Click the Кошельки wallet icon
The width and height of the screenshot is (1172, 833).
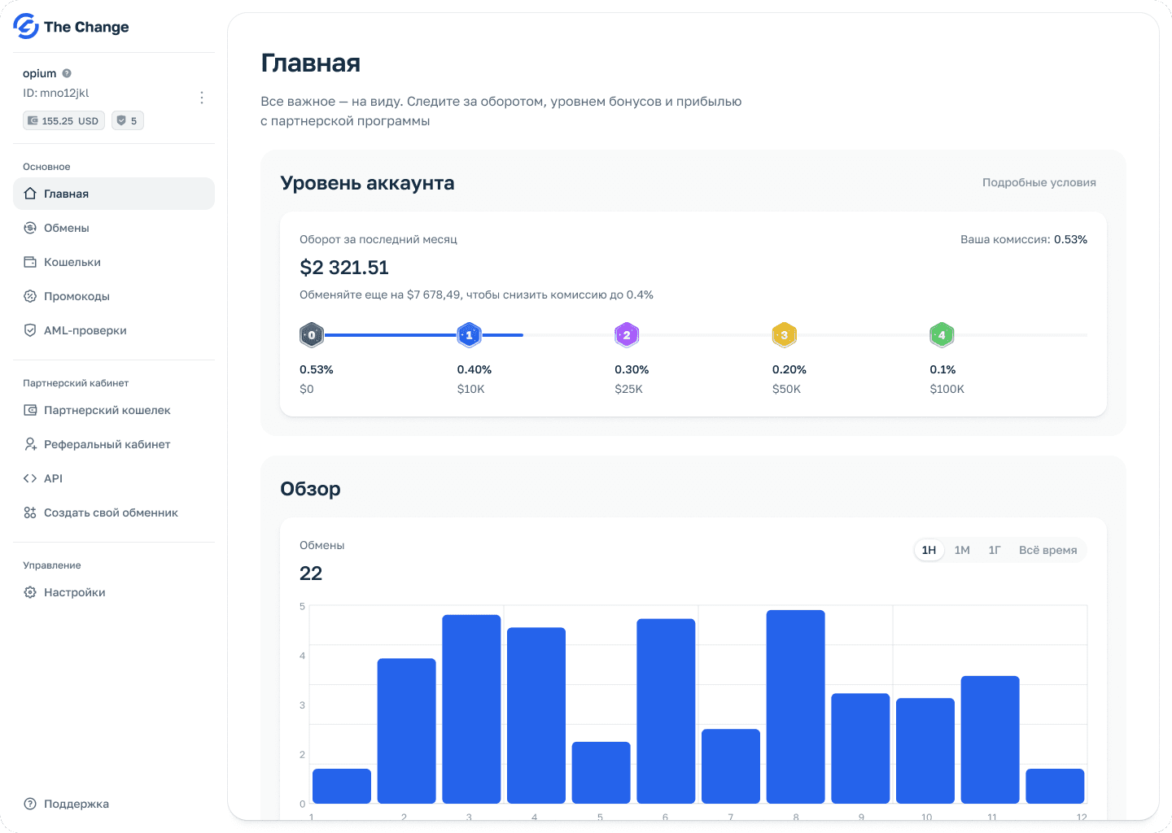[30, 262]
